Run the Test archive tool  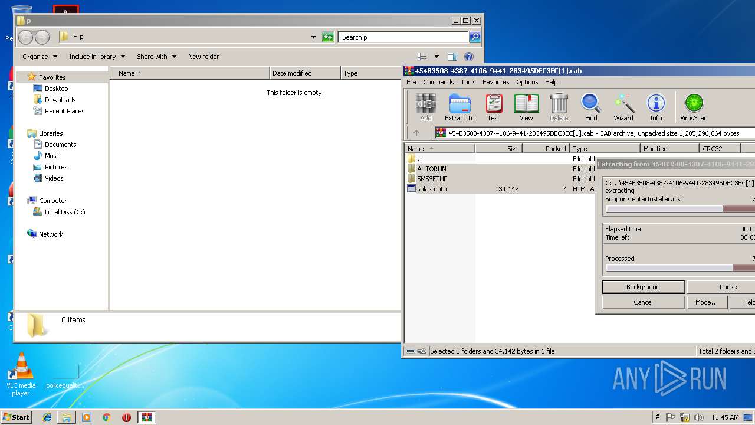point(494,107)
